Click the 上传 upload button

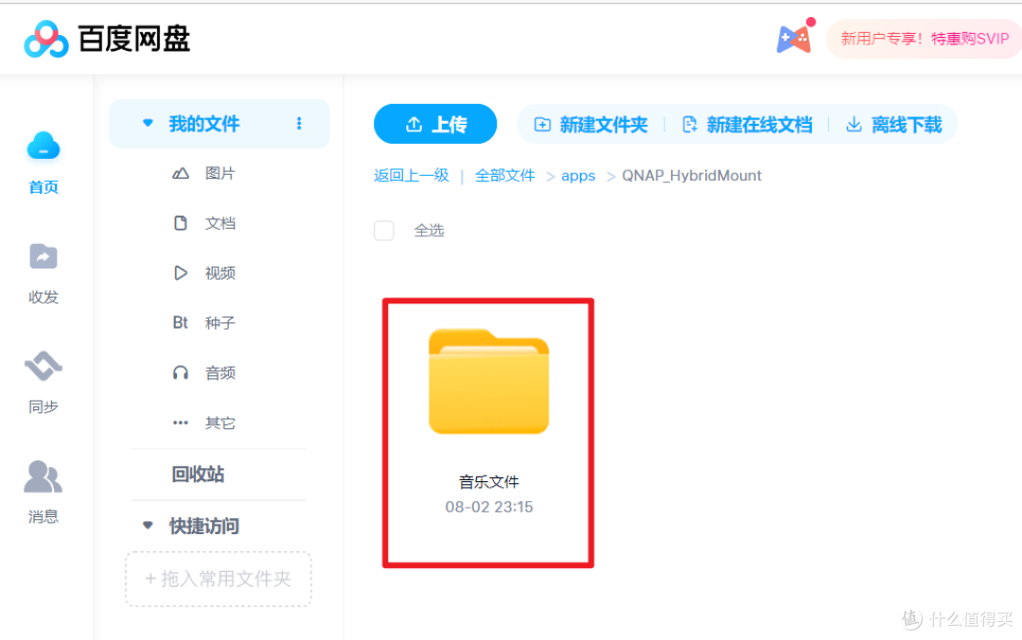[x=435, y=124]
